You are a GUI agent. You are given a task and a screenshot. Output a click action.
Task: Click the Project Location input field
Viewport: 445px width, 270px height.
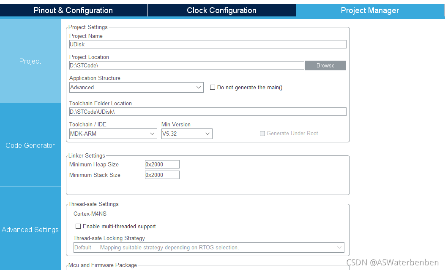click(187, 65)
